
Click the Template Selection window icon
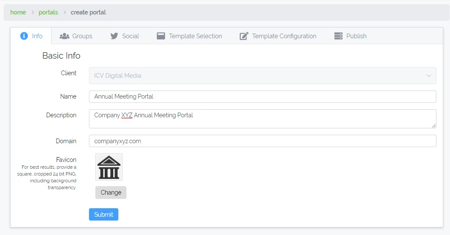[x=161, y=36]
